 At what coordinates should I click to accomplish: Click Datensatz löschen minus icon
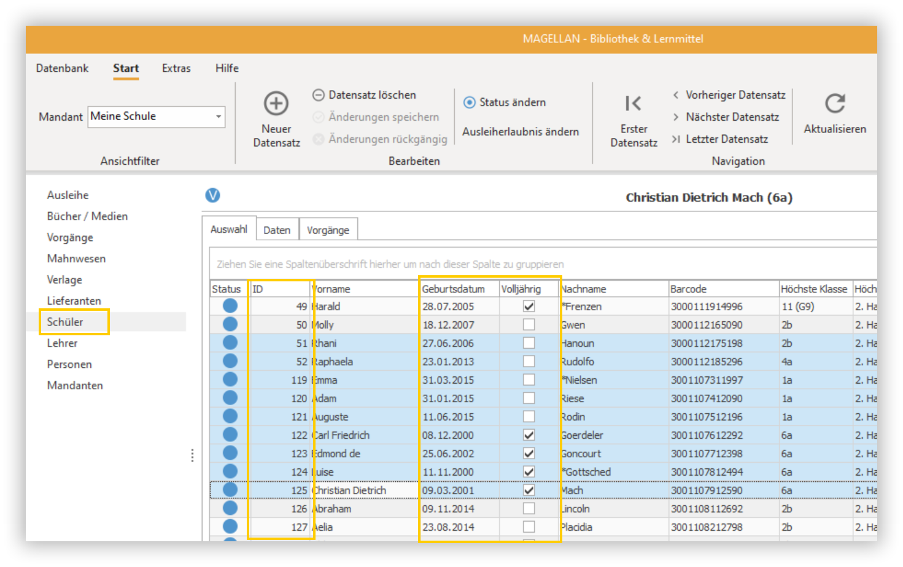[319, 95]
